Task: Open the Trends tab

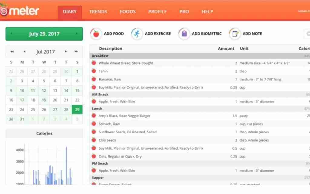Action: (x=98, y=12)
